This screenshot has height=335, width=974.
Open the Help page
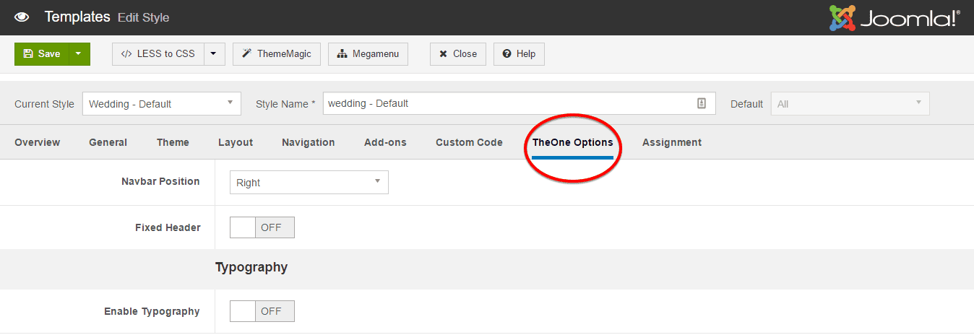(x=519, y=54)
